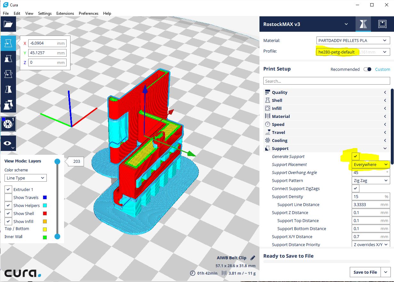Click the Extruder 1 selection icon

pyautogui.click(x=8, y=124)
